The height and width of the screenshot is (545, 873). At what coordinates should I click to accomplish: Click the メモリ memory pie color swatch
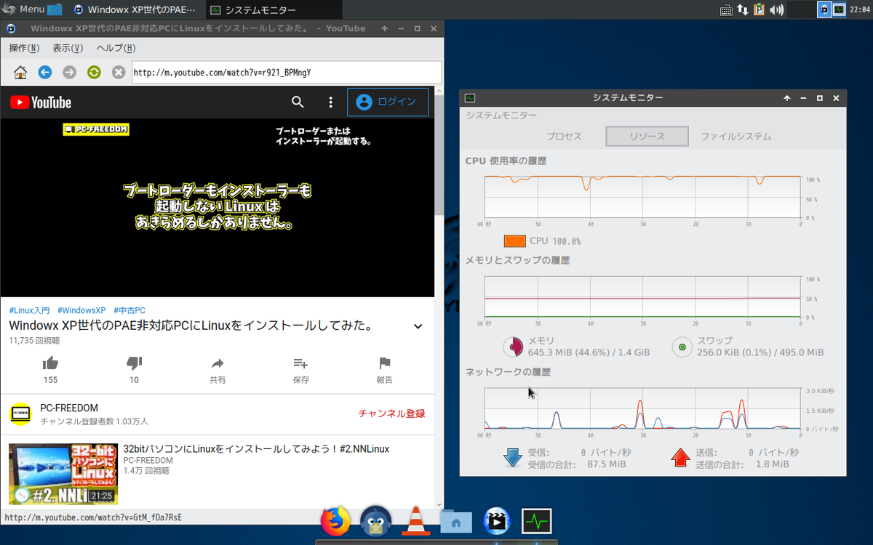click(514, 347)
